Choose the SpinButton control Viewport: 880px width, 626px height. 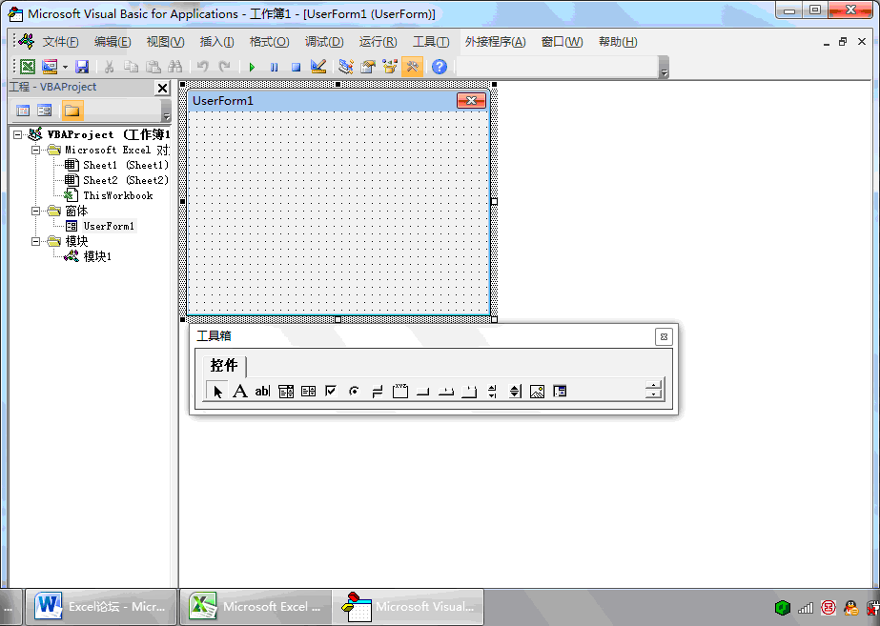(x=515, y=391)
